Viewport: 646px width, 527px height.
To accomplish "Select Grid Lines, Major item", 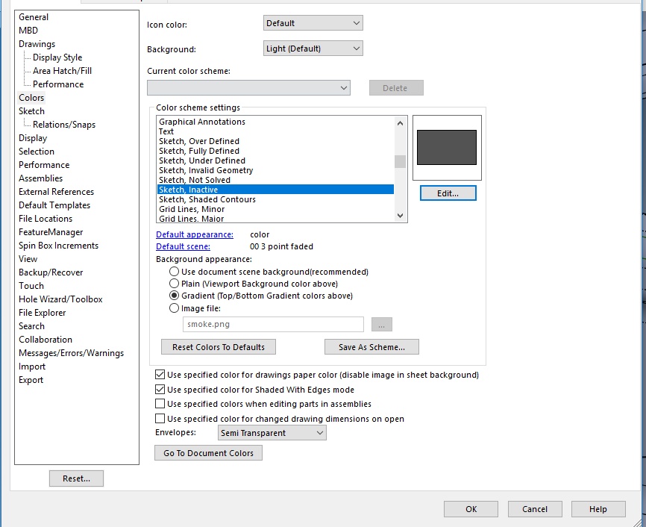I will pos(275,219).
